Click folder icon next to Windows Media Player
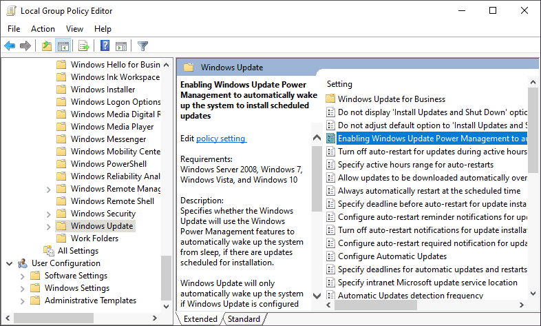Screen dimensions: 541x326 tap(61, 127)
